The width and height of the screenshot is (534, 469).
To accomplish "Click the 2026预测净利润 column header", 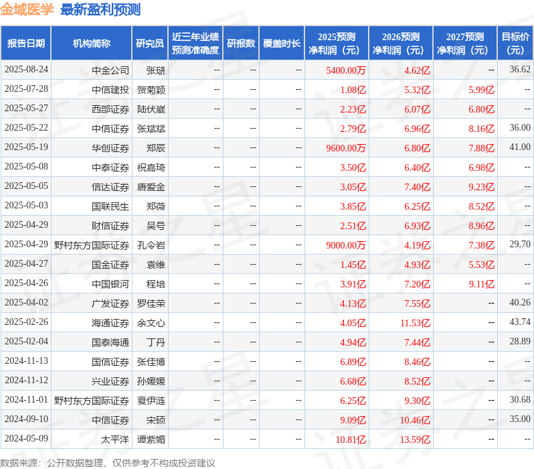I will (x=401, y=44).
